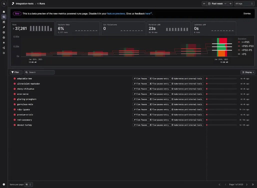The height and width of the screenshot is (188, 257).
Task: Toggle the <P95-P50 duration legend entry
Action: [x=246, y=46]
